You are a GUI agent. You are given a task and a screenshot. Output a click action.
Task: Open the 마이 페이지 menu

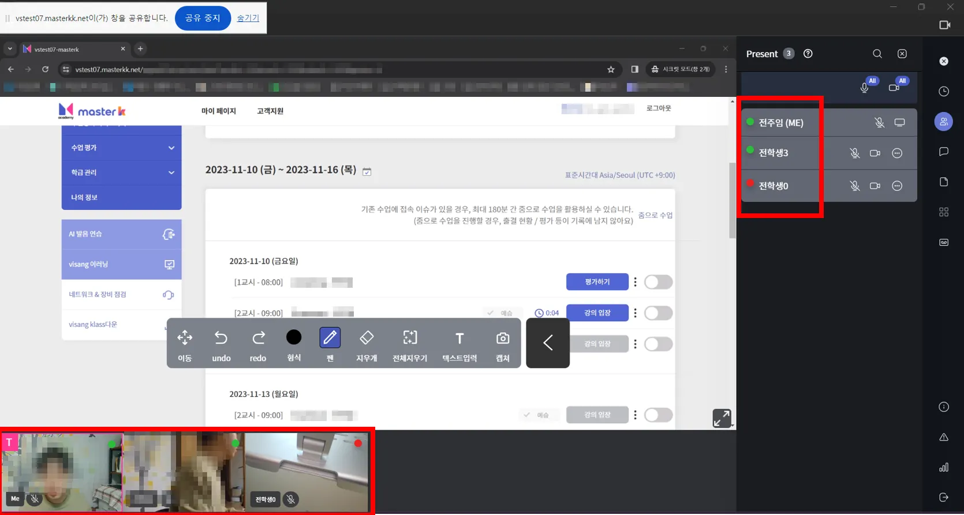click(x=218, y=111)
